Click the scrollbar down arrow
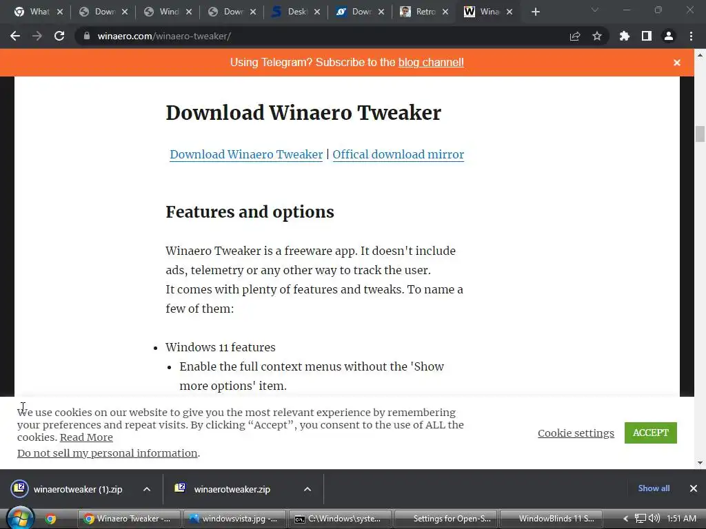The image size is (706, 529). pyautogui.click(x=700, y=462)
